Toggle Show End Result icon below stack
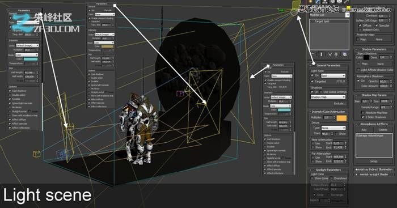The height and width of the screenshot is (208, 397). [322, 54]
